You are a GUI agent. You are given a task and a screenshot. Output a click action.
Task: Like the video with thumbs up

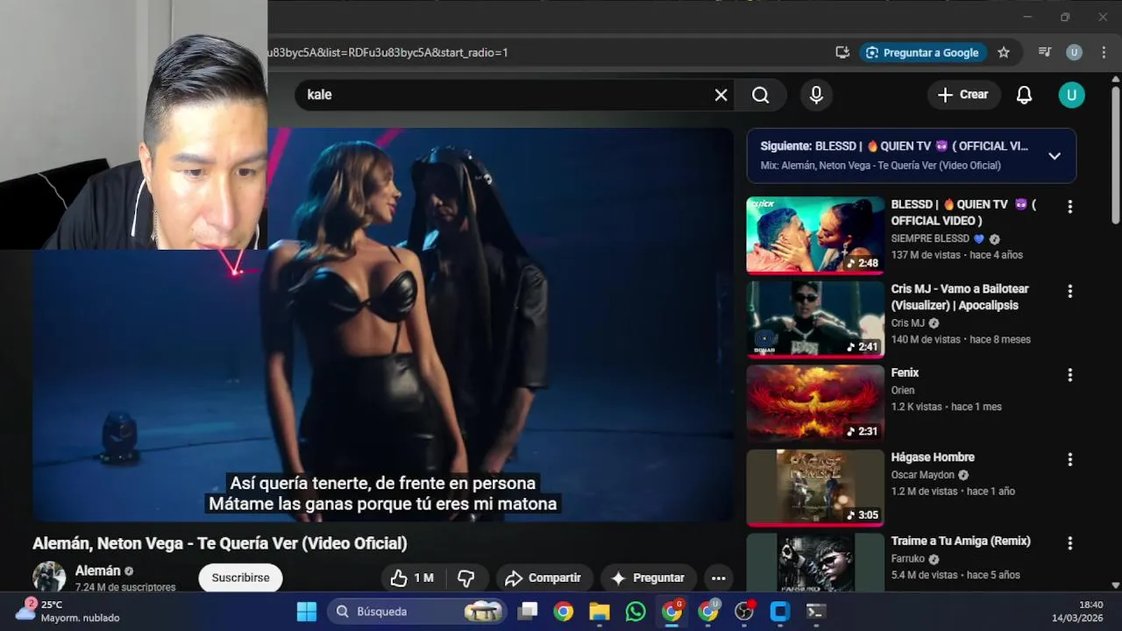412,578
